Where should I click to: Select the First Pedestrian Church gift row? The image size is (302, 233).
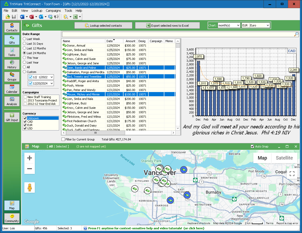click(x=119, y=121)
